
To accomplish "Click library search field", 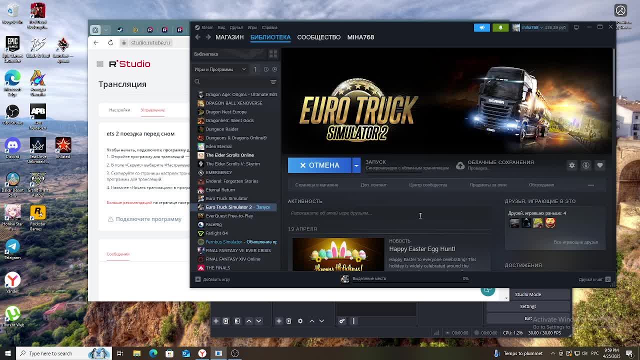I will point(230,82).
